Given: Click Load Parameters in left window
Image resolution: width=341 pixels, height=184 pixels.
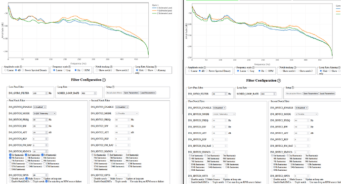Looking at the screenshot, I should (148, 93).
